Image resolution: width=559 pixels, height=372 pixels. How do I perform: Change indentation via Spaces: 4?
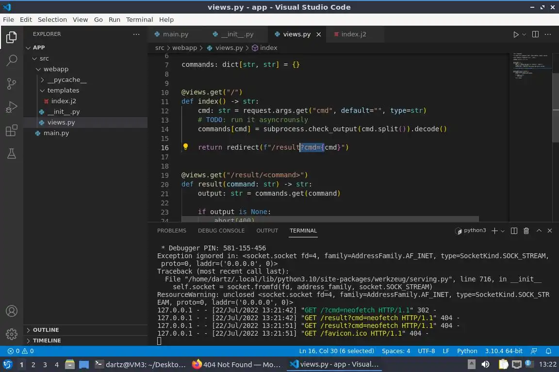tap(396, 351)
